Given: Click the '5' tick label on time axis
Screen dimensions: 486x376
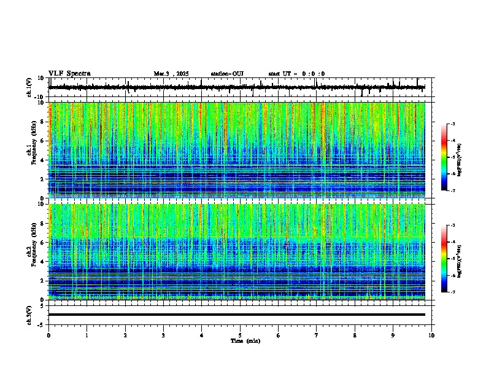Looking at the screenshot, I should 240,335.
